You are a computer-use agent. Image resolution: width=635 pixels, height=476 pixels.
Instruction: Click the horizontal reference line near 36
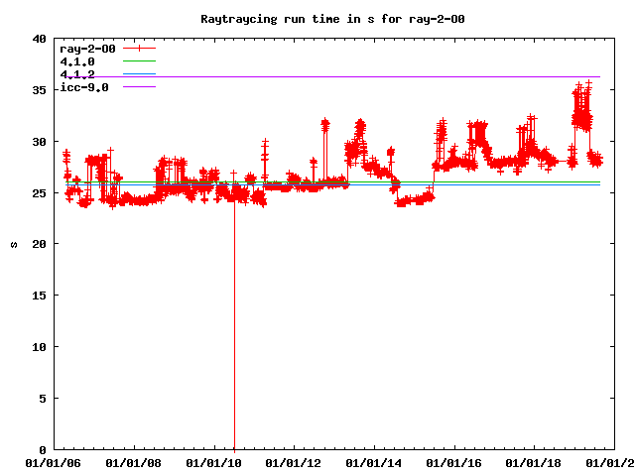[397, 77]
